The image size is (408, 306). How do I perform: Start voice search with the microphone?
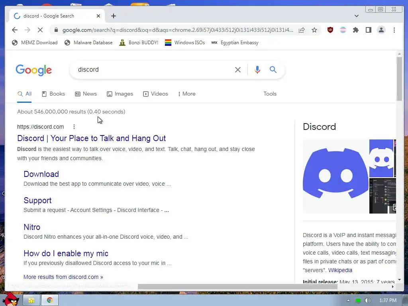(257, 69)
